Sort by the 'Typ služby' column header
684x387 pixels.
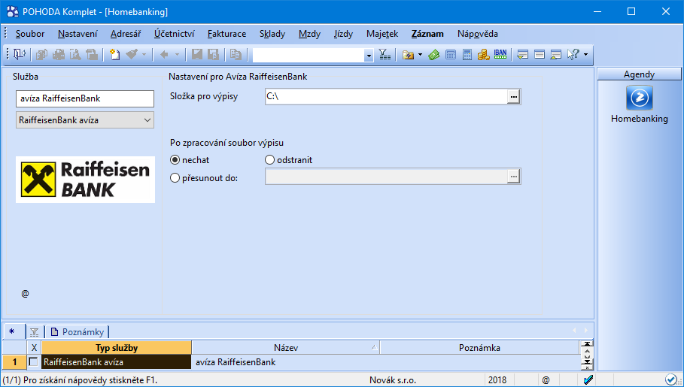[117, 348]
